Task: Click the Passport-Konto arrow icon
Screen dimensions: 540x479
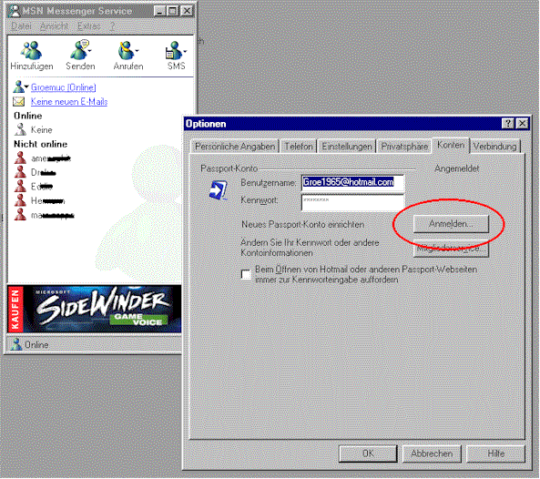Action: point(219,190)
